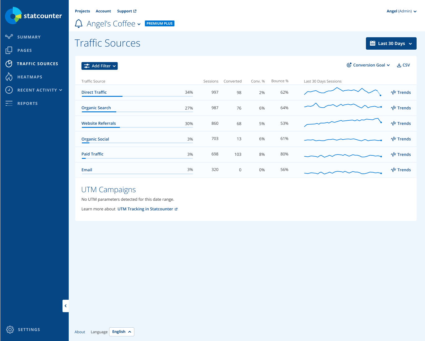Viewport: 425px width, 341px height.
Task: Open the Angel (Admin) user menu
Action: [401, 11]
